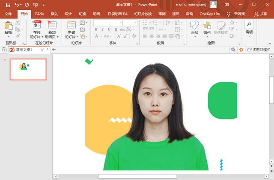The image size is (274, 180).
Task: Open the Customize Quick Access Toolbar arrow
Action: click(44, 5)
